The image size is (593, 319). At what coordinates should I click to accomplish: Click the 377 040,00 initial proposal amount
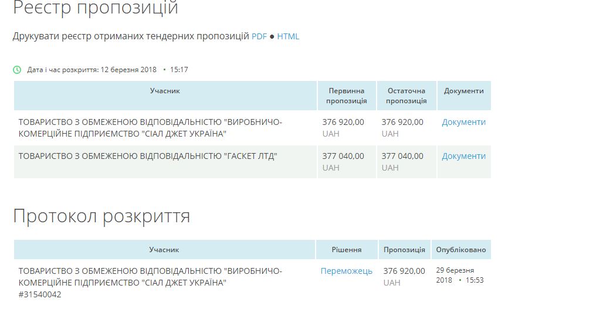(343, 156)
